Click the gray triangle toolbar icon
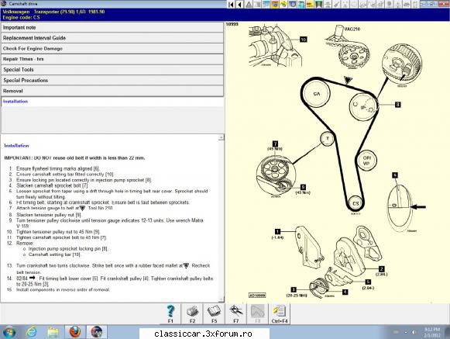 tap(249, 4)
